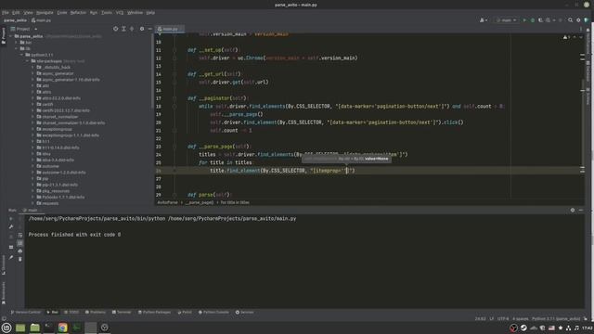The height and width of the screenshot is (334, 594).
Task: Expand the requests folder
Action: 33,203
